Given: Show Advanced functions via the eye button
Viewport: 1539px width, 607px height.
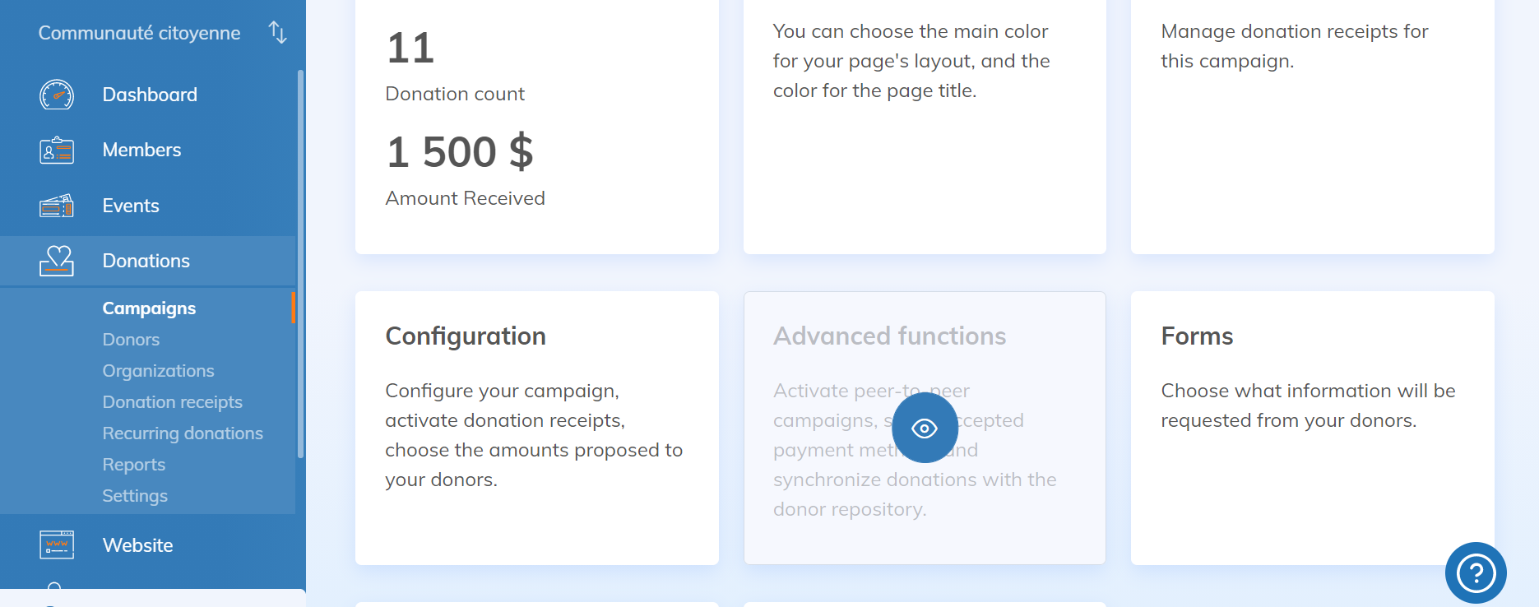Looking at the screenshot, I should [x=925, y=428].
